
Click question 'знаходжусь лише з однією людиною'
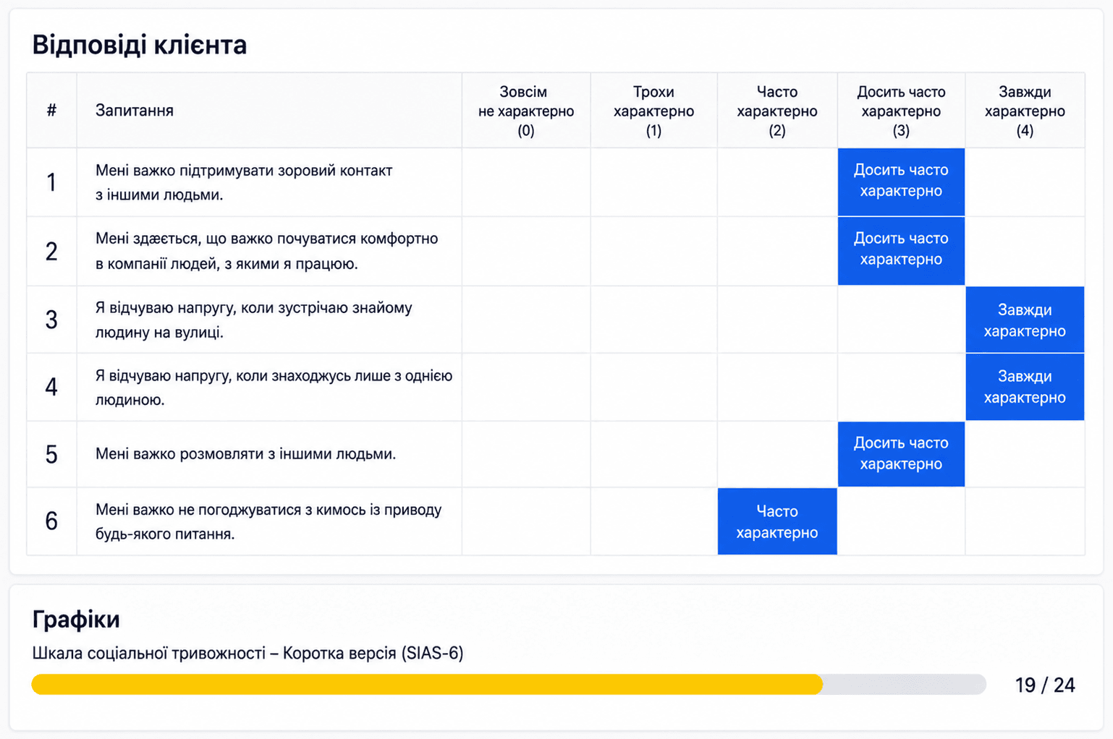point(274,388)
